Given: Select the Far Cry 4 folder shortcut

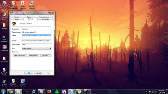Looking at the screenshot, I should tap(4, 72).
